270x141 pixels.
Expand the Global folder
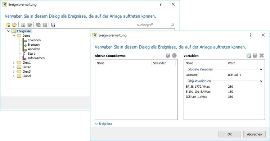pyautogui.click(x=14, y=76)
